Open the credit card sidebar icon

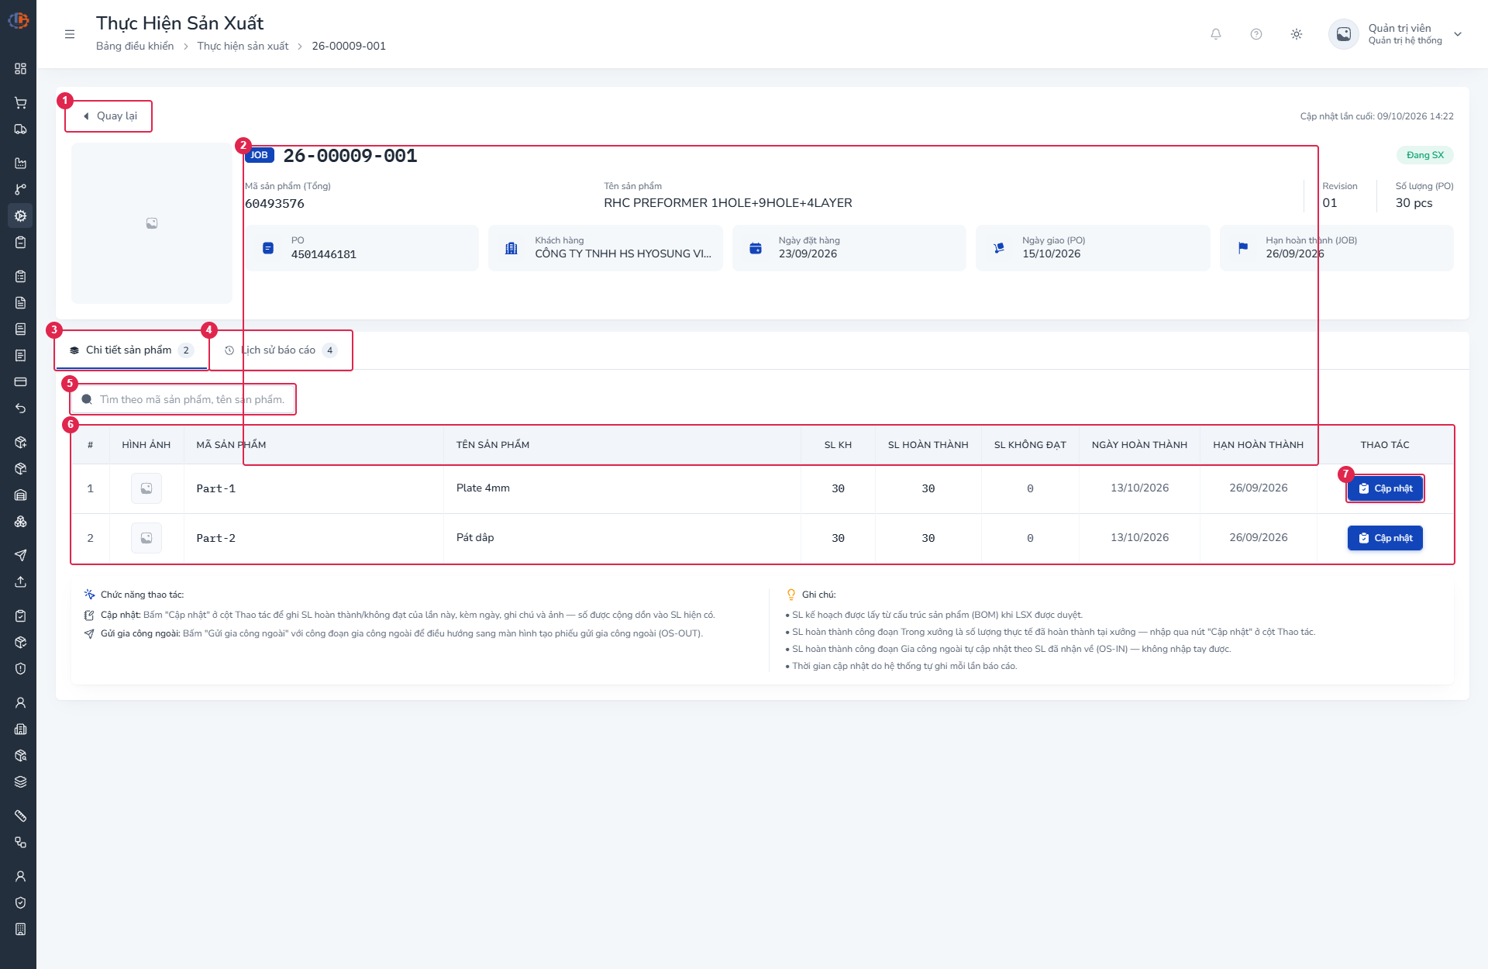(x=20, y=382)
